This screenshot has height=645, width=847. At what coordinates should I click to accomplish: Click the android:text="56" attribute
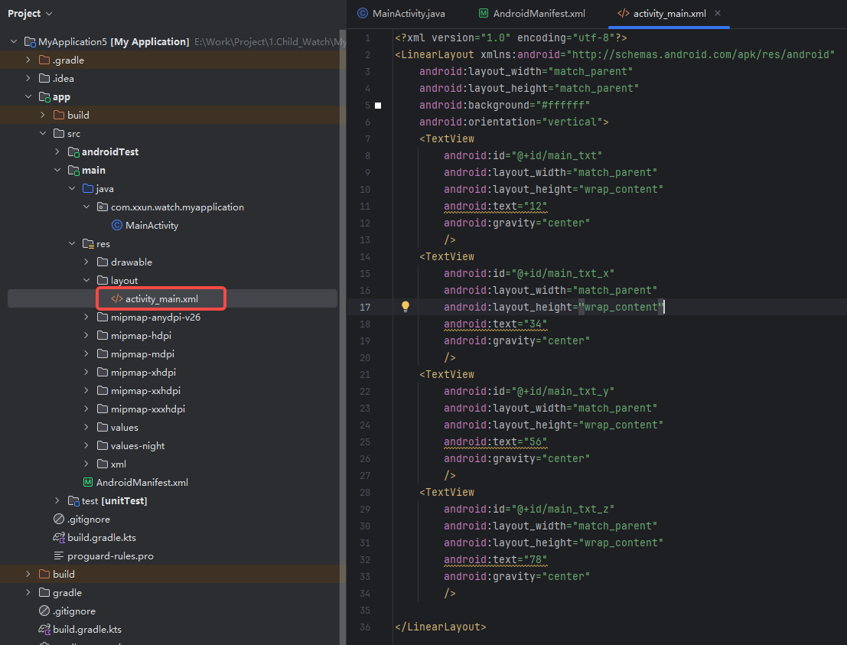[495, 442]
